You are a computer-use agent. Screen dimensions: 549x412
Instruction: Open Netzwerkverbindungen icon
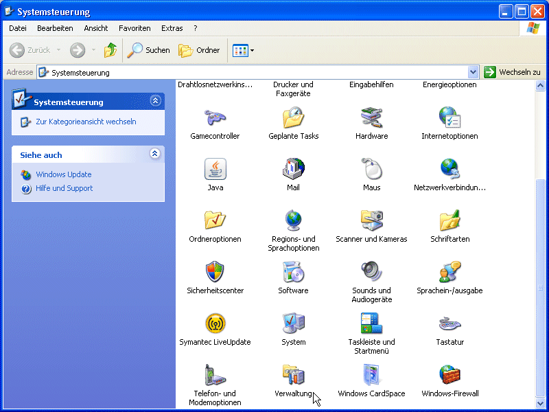pos(450,169)
